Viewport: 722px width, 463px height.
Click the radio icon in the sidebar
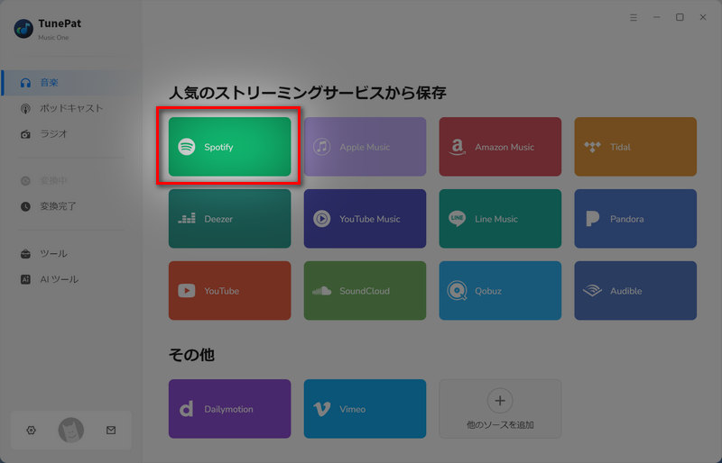(x=26, y=134)
